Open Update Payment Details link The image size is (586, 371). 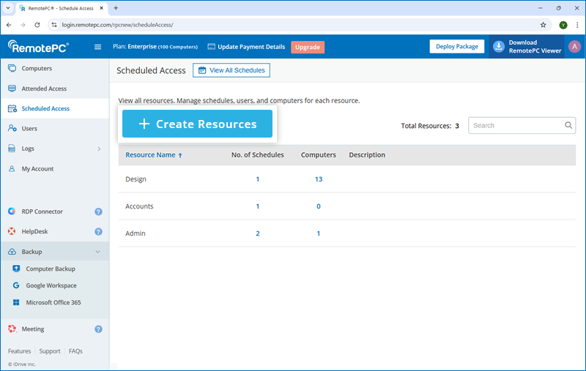click(x=247, y=47)
